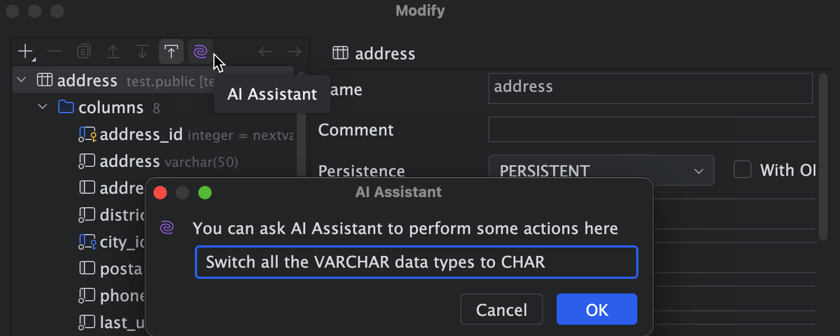Click the add new object plus icon
840x336 pixels.
click(x=25, y=52)
